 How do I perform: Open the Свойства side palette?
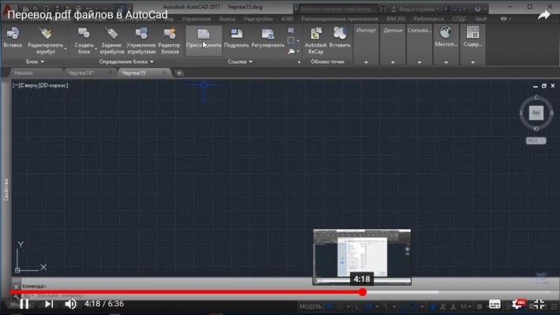(6, 189)
